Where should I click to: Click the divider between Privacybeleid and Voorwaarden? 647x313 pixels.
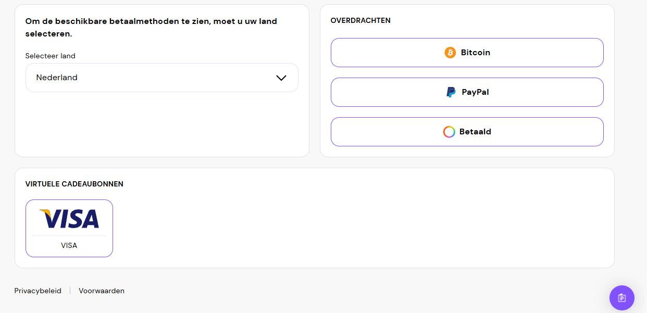pos(70,291)
